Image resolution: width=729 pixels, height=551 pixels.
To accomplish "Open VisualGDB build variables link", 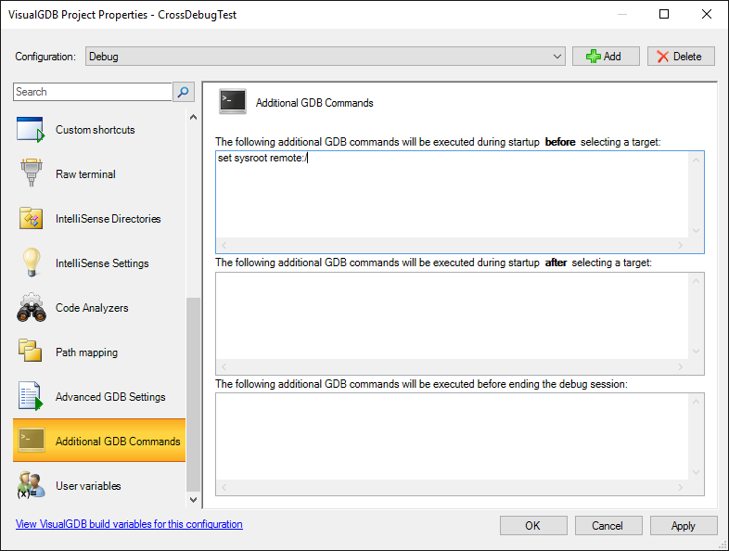I will 129,524.
